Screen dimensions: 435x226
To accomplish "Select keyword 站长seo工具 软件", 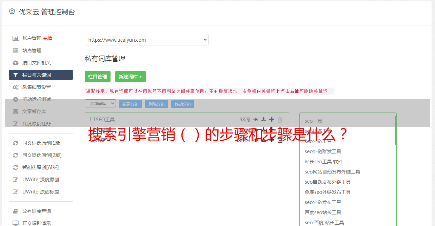I will tap(324, 162).
